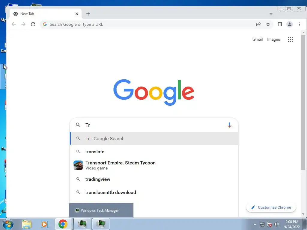Image resolution: width=307 pixels, height=230 pixels.
Task: Click the browser back arrow
Action: pos(14,24)
